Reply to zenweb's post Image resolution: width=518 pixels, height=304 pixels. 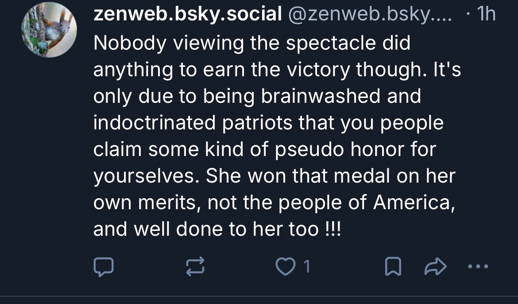click(x=104, y=266)
